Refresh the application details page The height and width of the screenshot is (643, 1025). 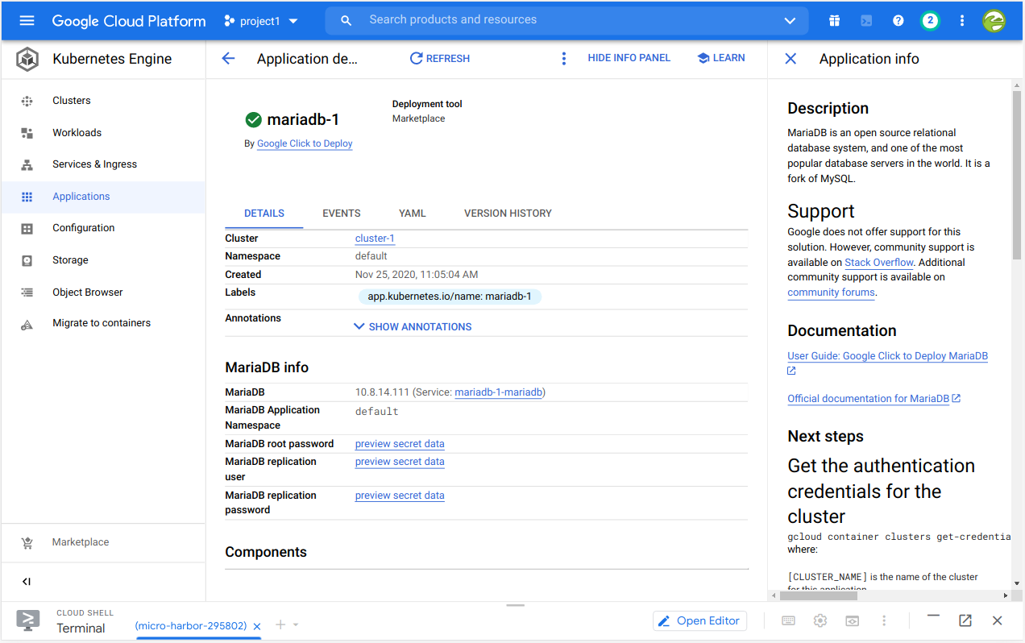pyautogui.click(x=439, y=59)
